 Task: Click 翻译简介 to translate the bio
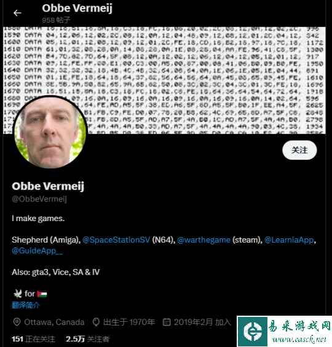25,305
